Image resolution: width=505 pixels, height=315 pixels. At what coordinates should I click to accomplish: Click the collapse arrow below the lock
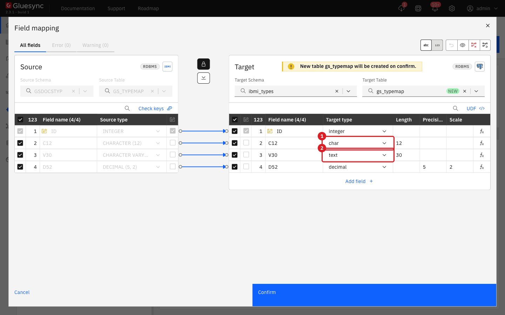(203, 78)
